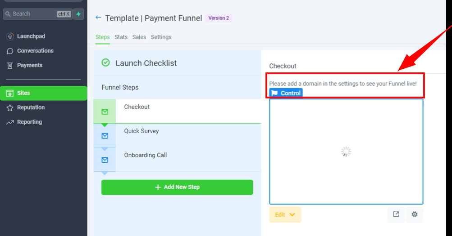The height and width of the screenshot is (236, 452).
Task: Expand the Edit dropdown button
Action: pos(285,215)
